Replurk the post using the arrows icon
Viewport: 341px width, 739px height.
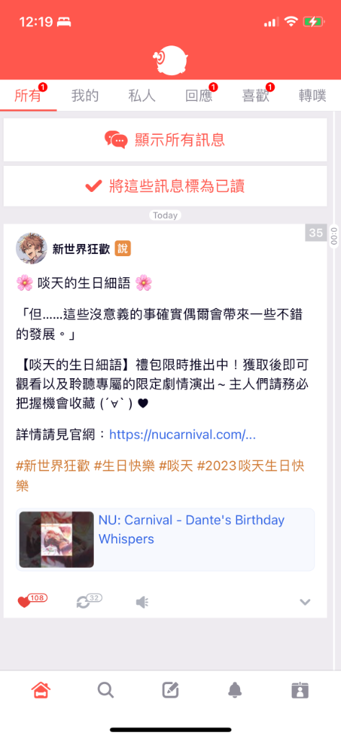click(83, 602)
